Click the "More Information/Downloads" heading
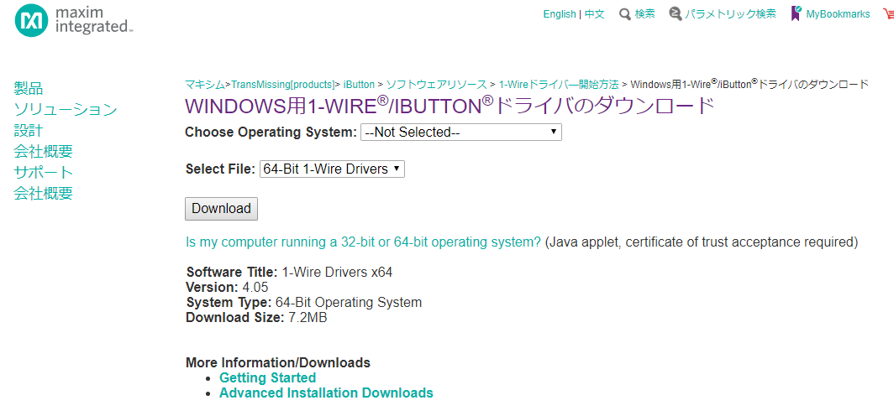The height and width of the screenshot is (416, 894). pyautogui.click(x=277, y=362)
